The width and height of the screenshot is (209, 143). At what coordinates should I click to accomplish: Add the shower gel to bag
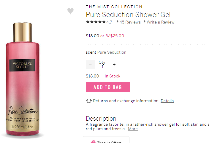tap(108, 87)
